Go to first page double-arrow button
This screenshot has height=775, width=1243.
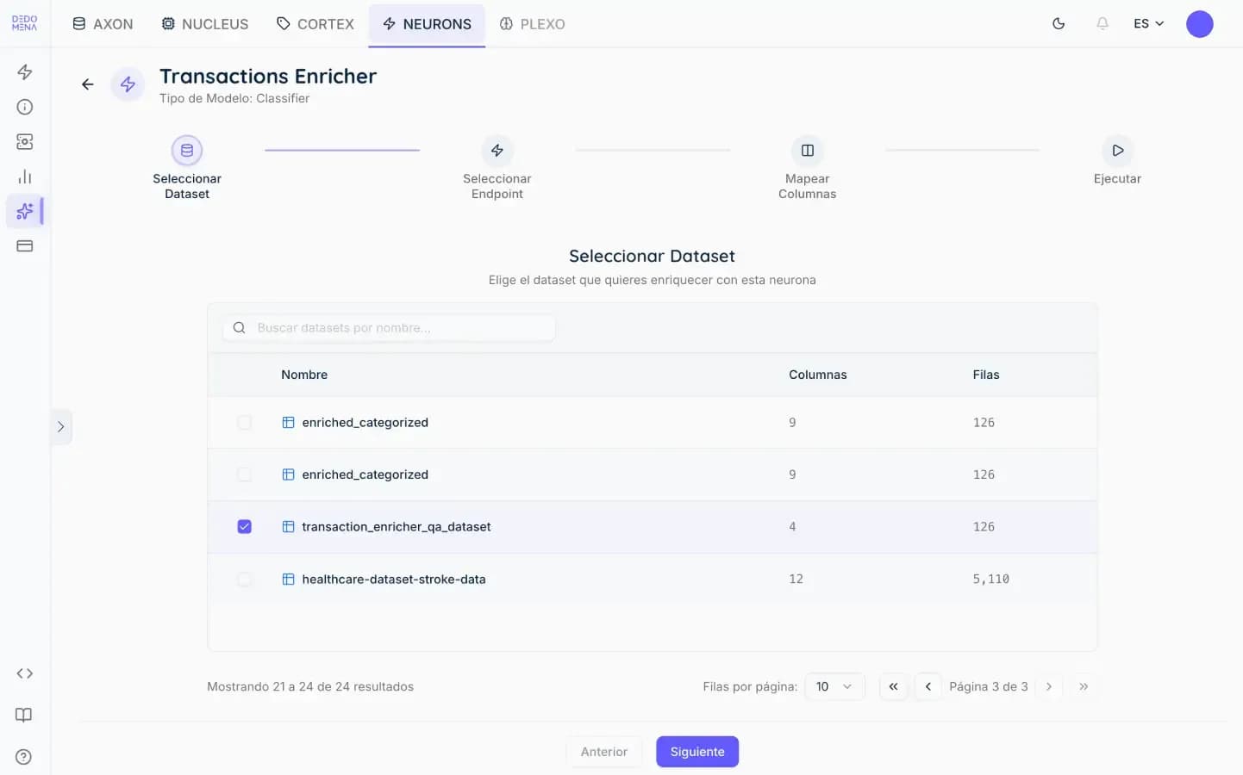point(893,686)
